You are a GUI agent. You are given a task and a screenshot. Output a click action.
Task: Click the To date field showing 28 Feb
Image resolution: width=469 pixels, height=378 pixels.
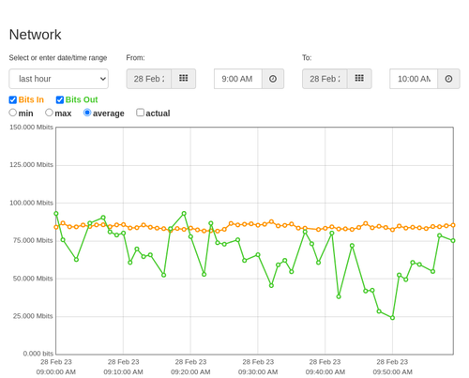pos(325,79)
